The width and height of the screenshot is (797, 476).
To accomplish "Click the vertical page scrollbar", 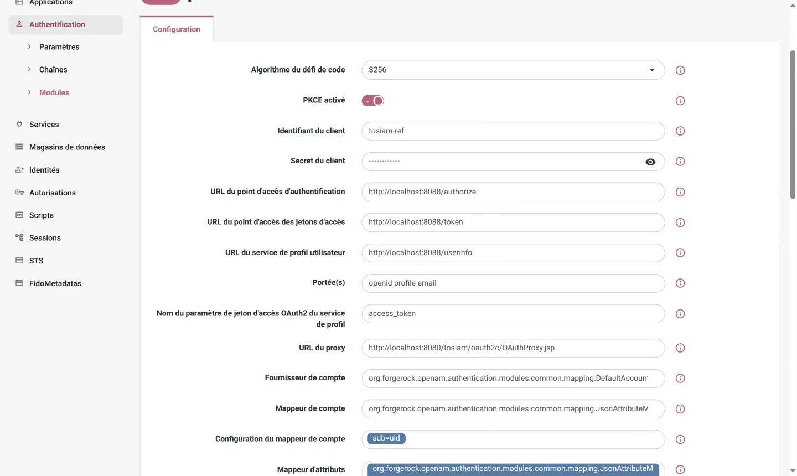I will coord(793,125).
